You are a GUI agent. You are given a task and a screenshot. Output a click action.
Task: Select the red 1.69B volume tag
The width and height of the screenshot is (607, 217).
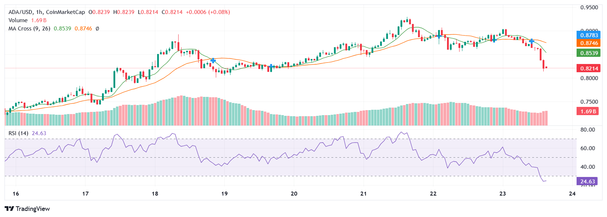pyautogui.click(x=588, y=111)
